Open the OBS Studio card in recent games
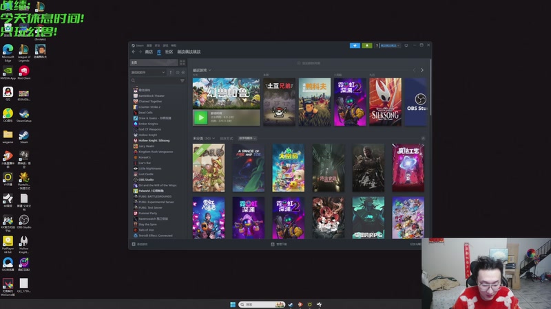This screenshot has width=551, height=309. click(416, 102)
